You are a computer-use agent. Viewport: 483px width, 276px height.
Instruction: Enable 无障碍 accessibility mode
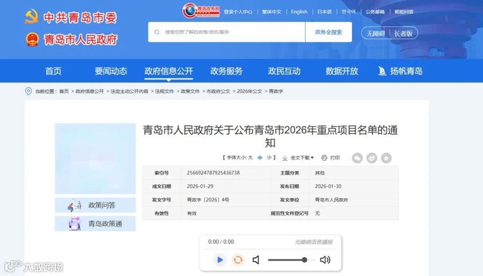pos(376,33)
